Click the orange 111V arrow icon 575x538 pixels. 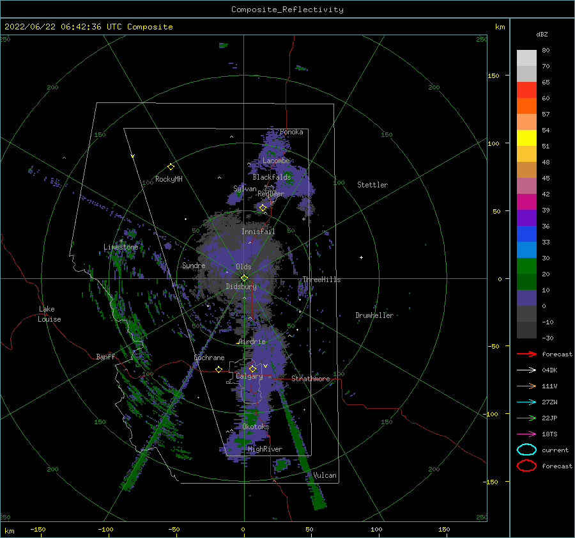point(526,386)
